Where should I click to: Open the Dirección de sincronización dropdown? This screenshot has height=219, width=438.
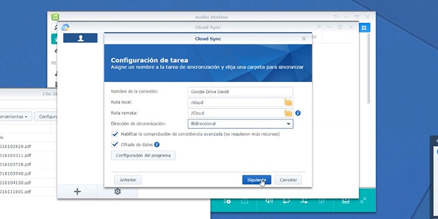(240, 124)
